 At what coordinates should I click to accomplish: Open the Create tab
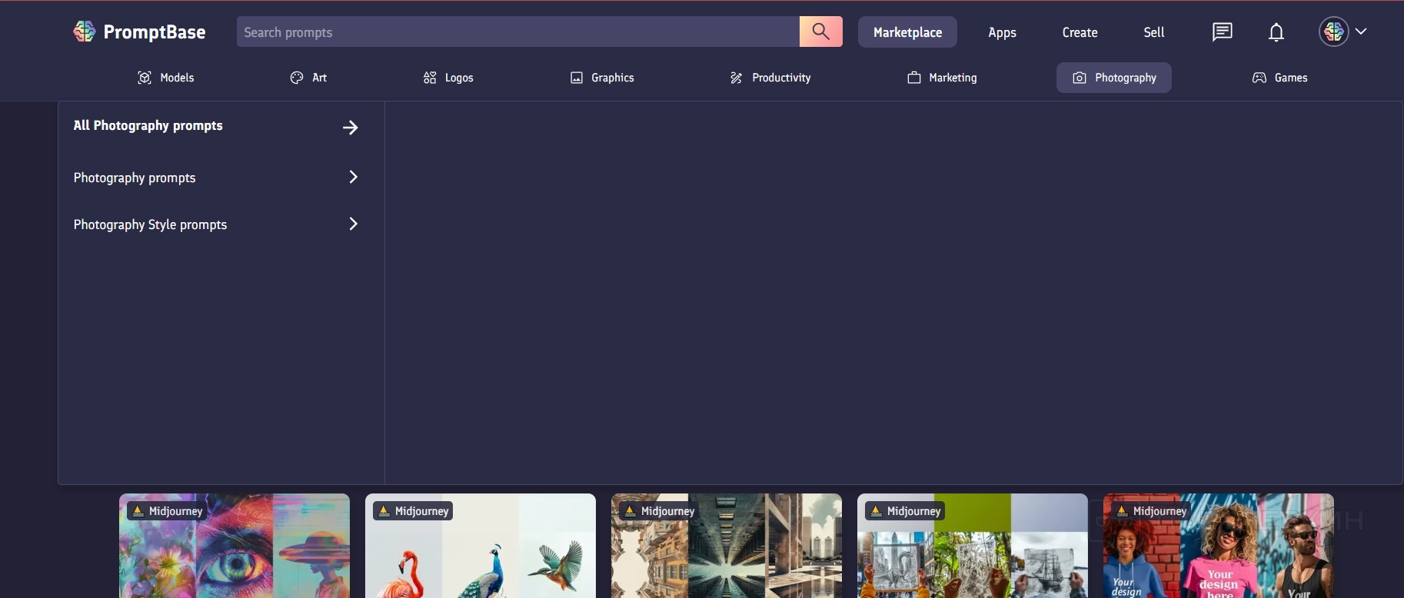point(1080,32)
